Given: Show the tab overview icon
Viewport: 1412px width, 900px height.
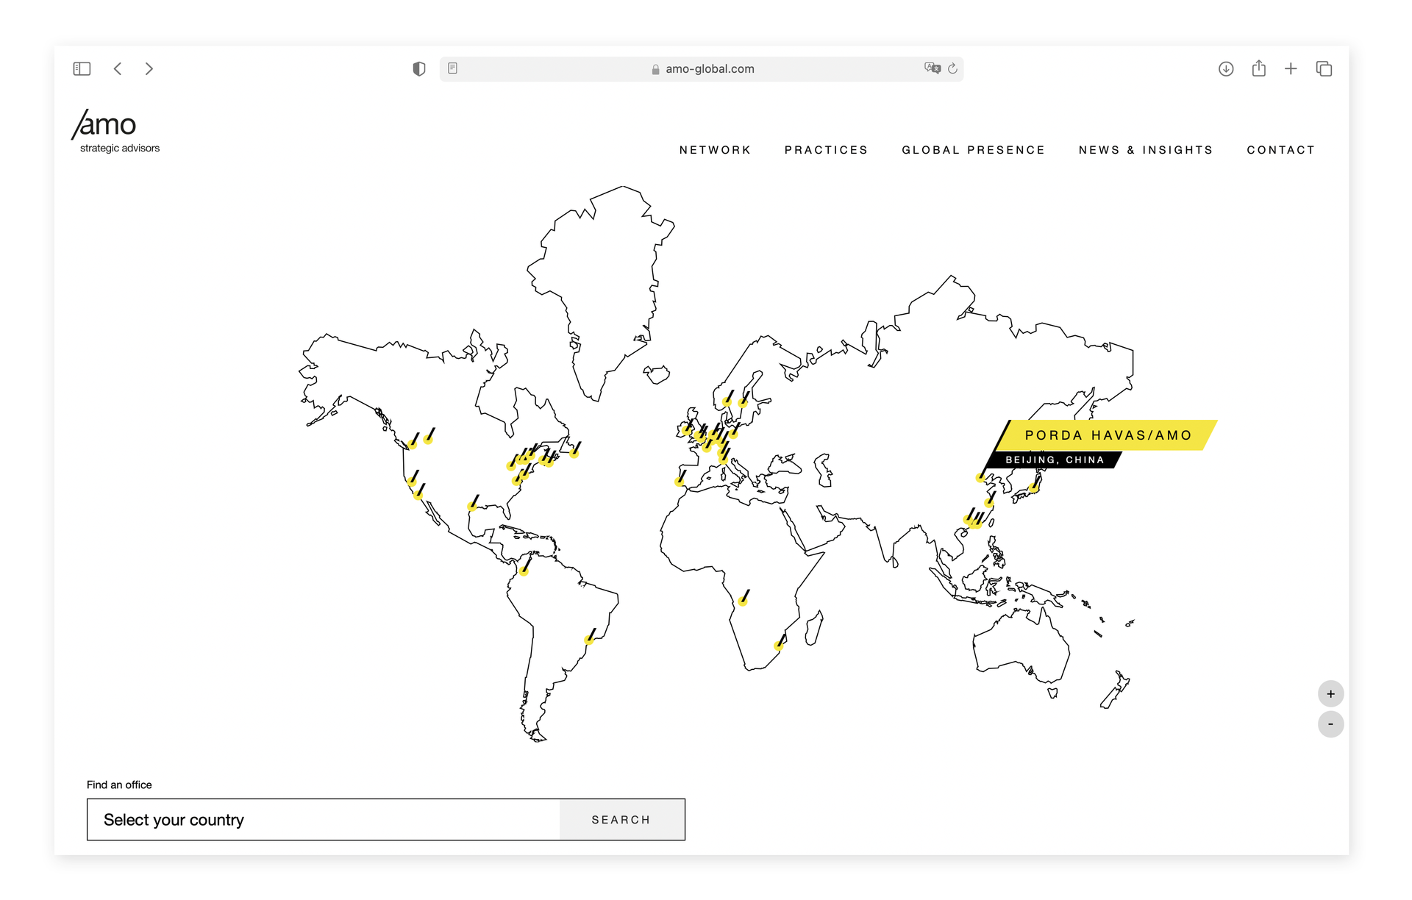Looking at the screenshot, I should tap(1324, 69).
